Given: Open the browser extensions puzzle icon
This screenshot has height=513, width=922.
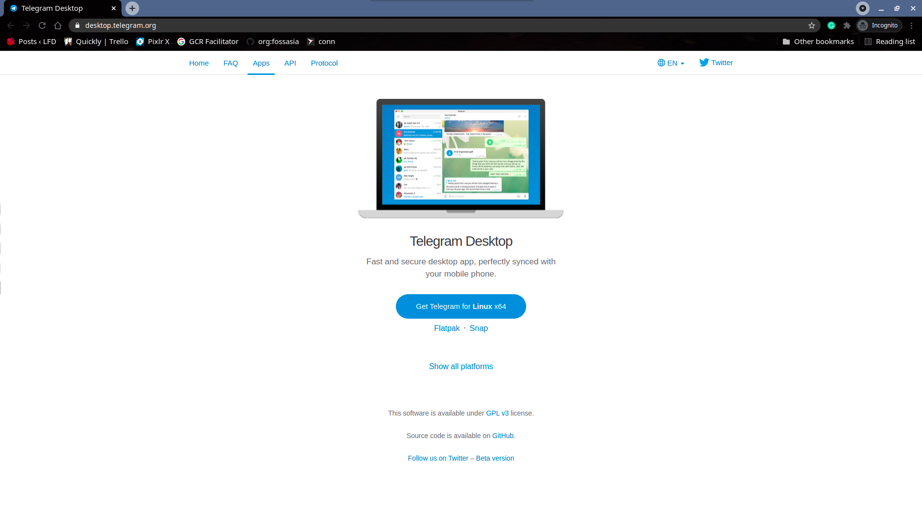Looking at the screenshot, I should click(847, 25).
